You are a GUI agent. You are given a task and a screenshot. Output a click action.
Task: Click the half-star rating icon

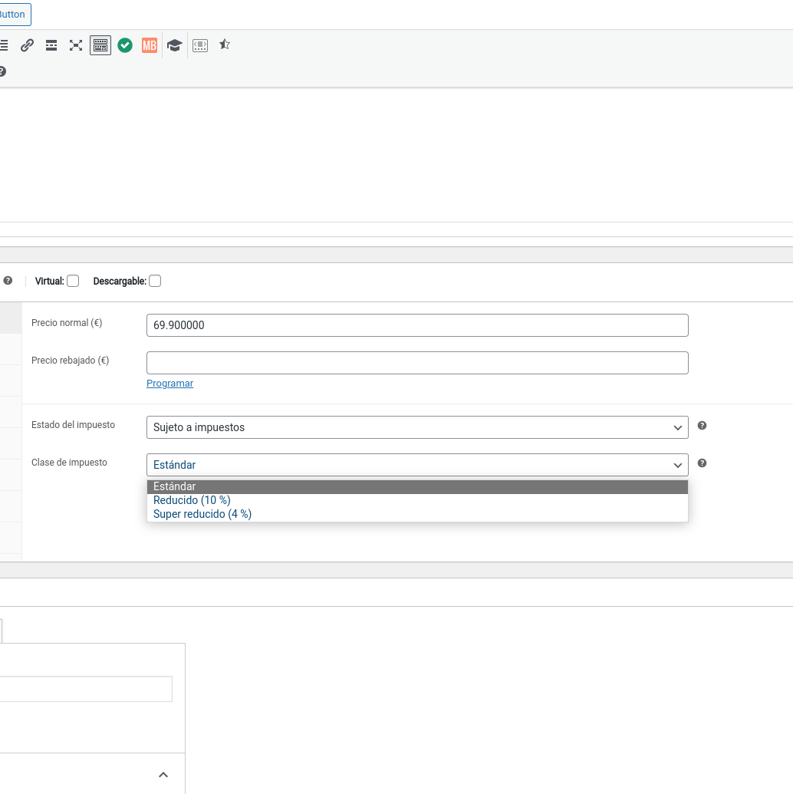(x=225, y=44)
